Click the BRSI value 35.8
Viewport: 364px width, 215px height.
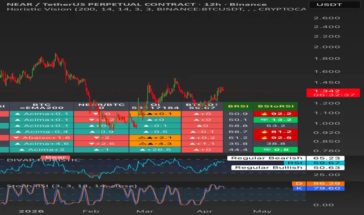click(238, 144)
